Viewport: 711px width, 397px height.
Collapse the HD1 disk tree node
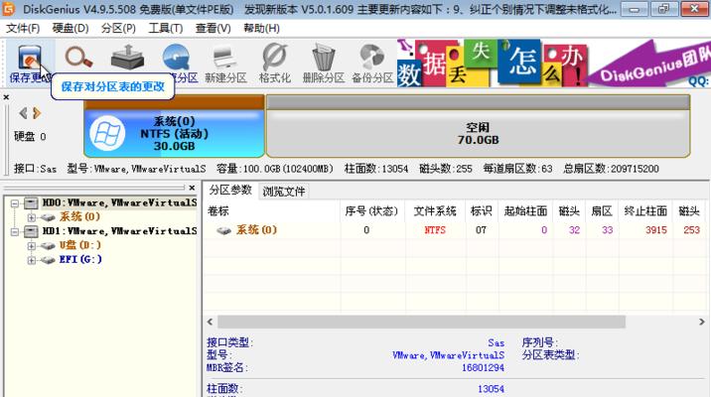point(15,232)
